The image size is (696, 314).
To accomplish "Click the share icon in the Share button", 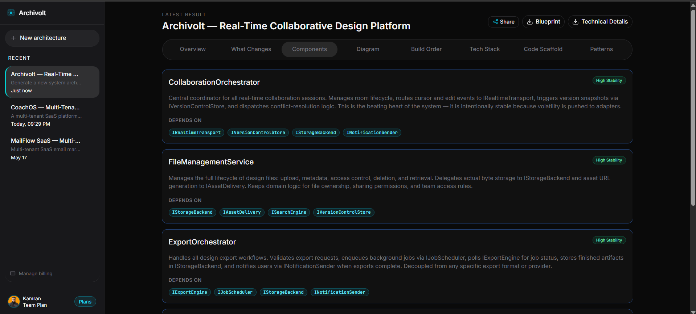I will [495, 22].
